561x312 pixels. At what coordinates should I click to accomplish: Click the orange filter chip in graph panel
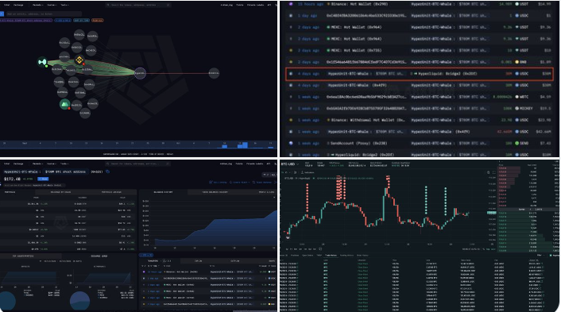97,21
